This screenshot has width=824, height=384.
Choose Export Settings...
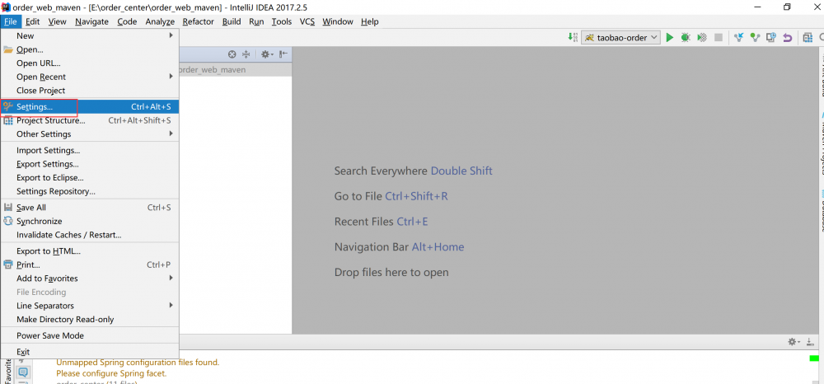[90, 164]
